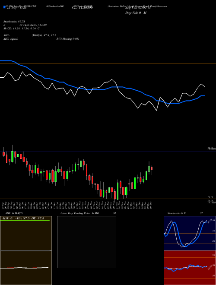This screenshot has width=216, height=285.
Task: Click the blue-background stochastics mini chart
Action: [190, 233]
